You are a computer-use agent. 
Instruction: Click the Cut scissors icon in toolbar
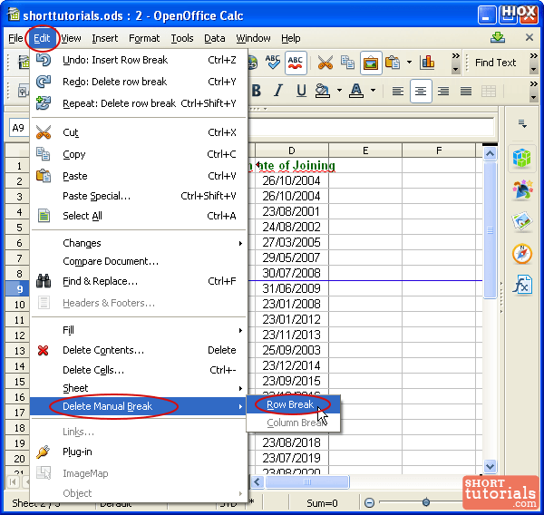325,63
